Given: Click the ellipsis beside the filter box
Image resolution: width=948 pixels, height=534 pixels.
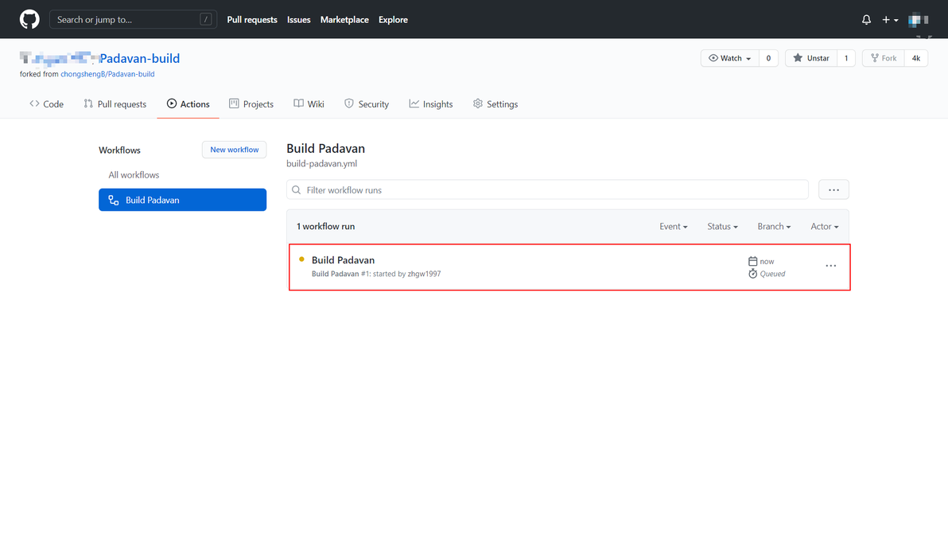Looking at the screenshot, I should (833, 190).
